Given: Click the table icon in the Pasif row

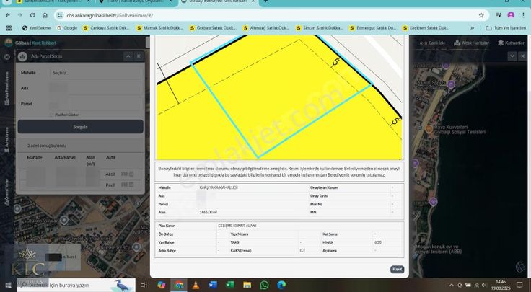Looking at the screenshot, I should click(x=131, y=185).
